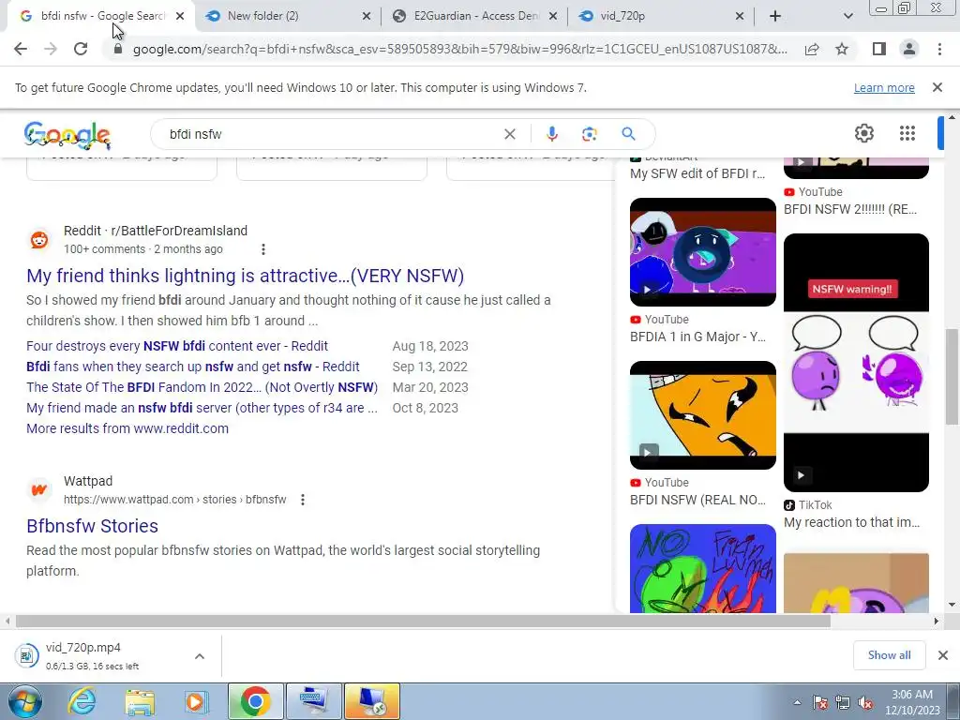
Task: Dismiss the Chrome update notice bar
Action: coord(937,87)
